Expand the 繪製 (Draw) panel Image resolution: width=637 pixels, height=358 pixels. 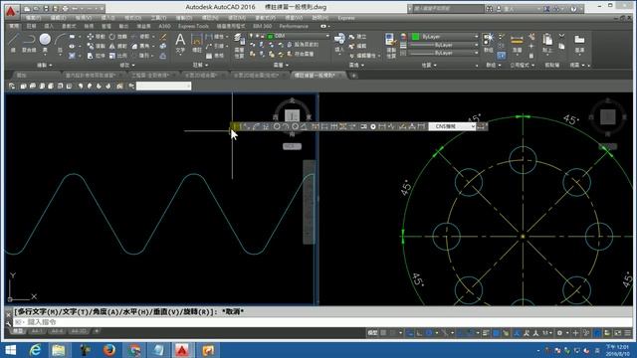[45, 65]
